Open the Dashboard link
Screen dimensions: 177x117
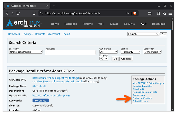[14, 34]
